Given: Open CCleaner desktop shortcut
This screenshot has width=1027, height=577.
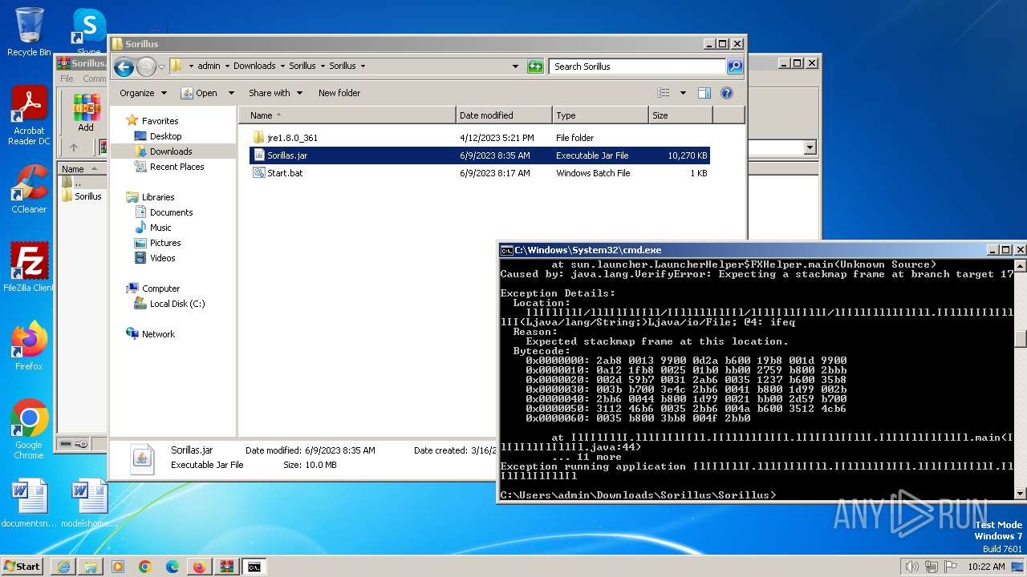Looking at the screenshot, I should pos(29,189).
